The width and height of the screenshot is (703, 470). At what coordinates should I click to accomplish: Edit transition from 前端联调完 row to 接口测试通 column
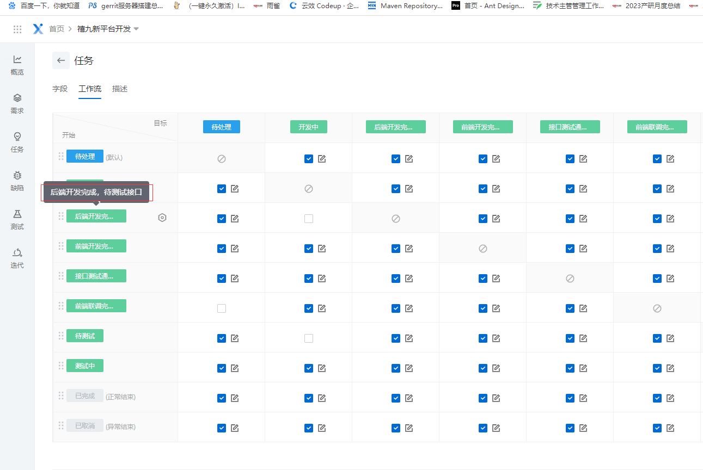(x=583, y=308)
